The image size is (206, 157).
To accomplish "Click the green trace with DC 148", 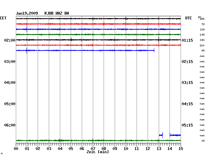I will point(98,35).
